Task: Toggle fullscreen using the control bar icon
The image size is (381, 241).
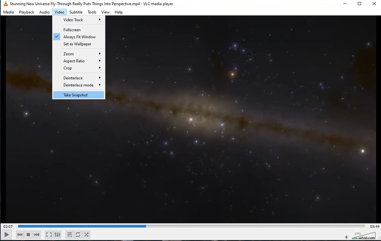Action: pos(49,235)
